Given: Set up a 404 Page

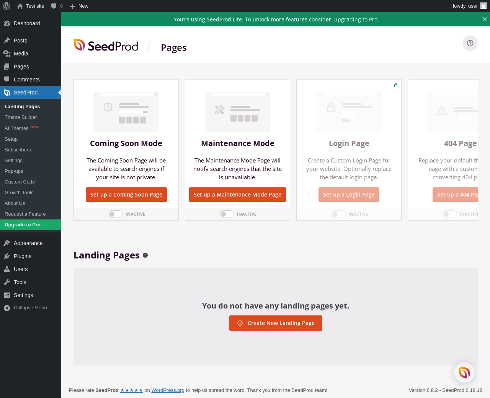Looking at the screenshot, I should click(x=455, y=195).
